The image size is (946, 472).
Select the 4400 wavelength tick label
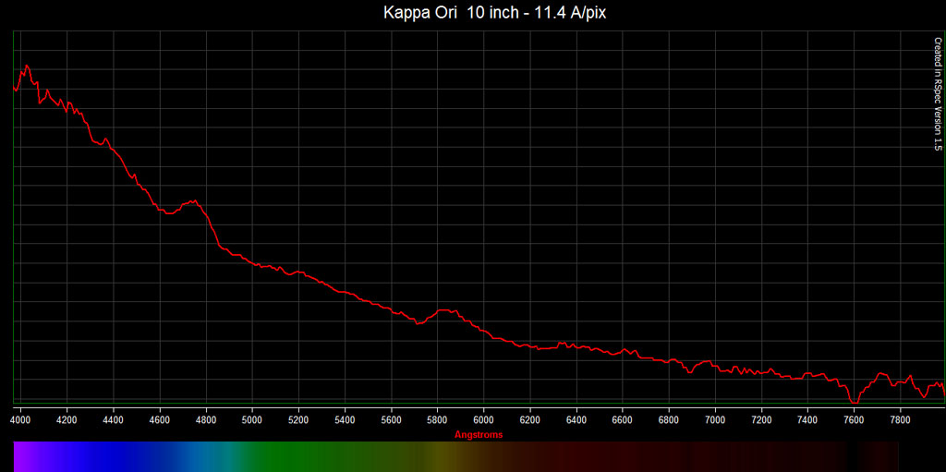[x=114, y=419]
